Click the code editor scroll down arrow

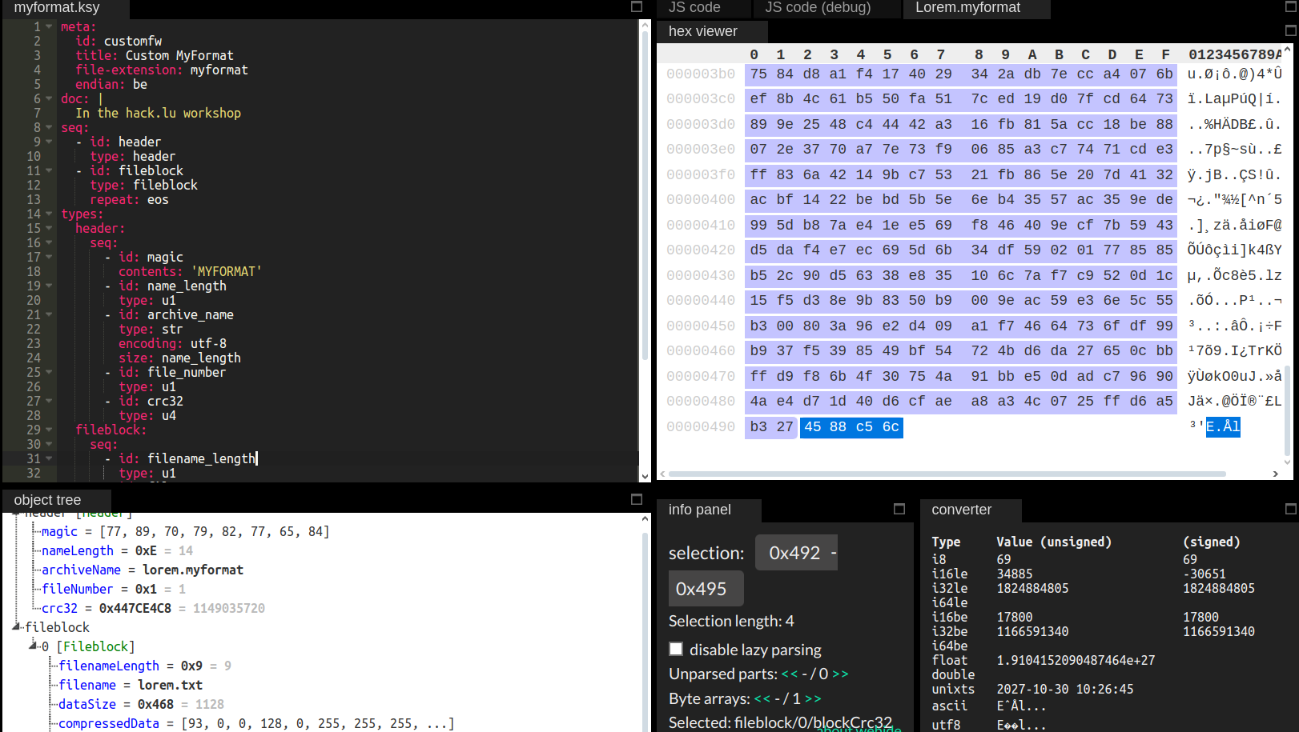click(645, 476)
